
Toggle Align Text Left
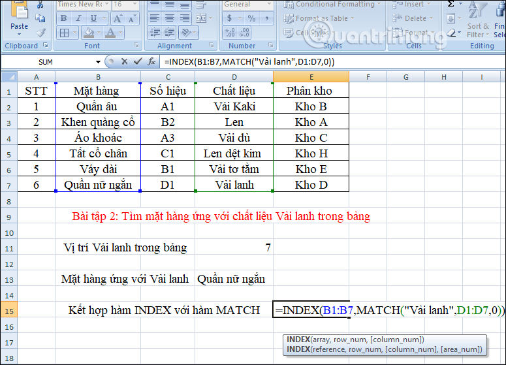155,18
